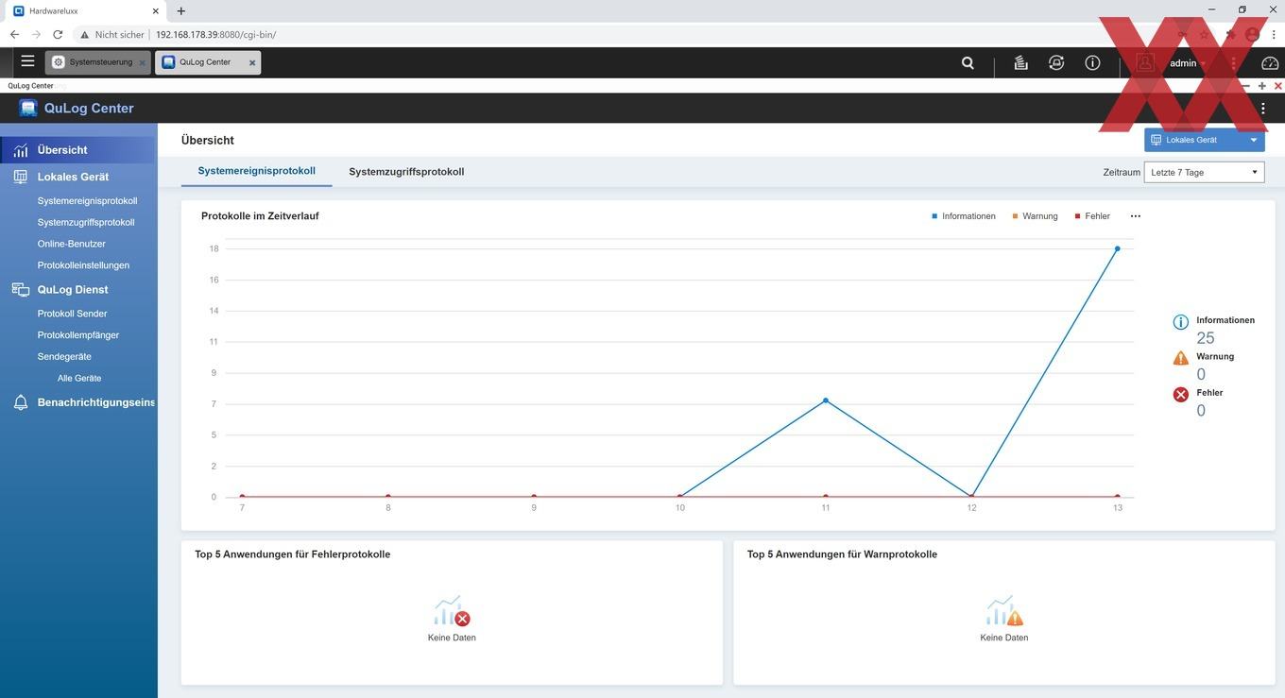Open Sendegeräte in the sidebar
The height and width of the screenshot is (698, 1285).
pos(64,357)
